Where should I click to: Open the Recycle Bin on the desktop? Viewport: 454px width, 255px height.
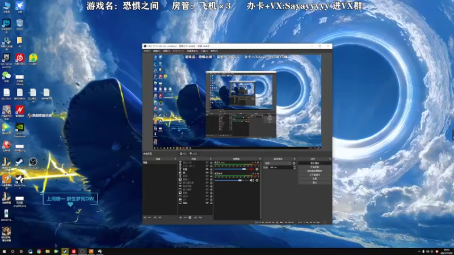point(19,24)
